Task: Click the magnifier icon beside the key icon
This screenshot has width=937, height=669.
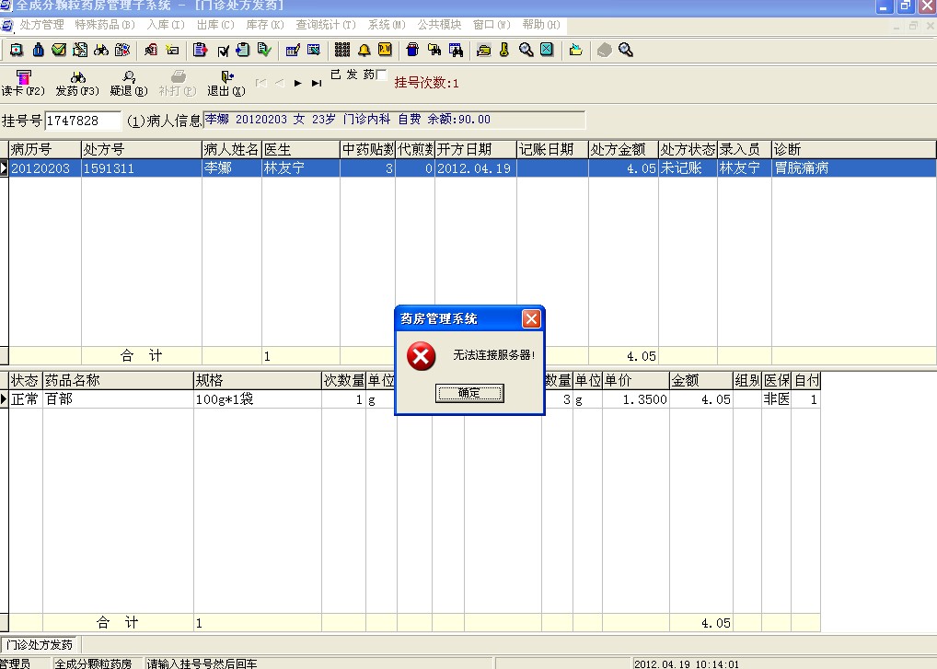Action: 526,51
